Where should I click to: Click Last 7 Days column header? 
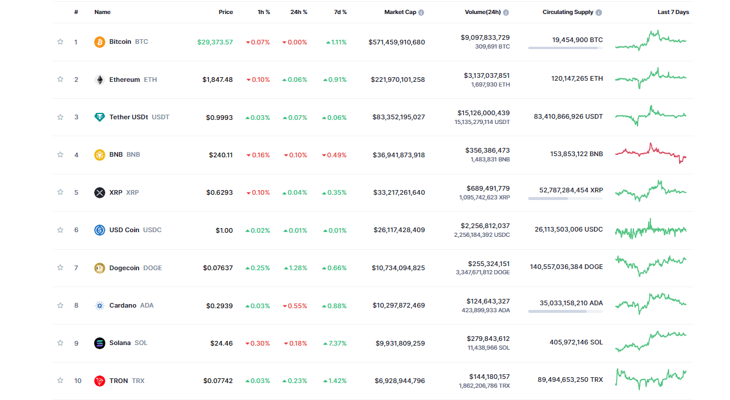click(673, 12)
